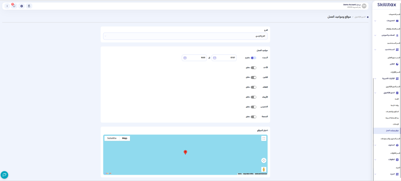Click the red location pin on map
This screenshot has width=401, height=181.
pyautogui.click(x=185, y=152)
